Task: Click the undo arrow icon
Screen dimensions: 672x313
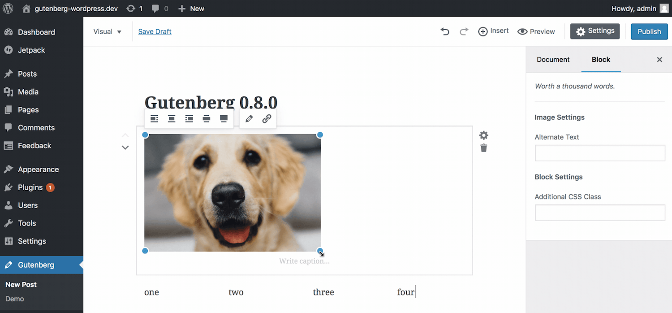Action: pyautogui.click(x=444, y=31)
